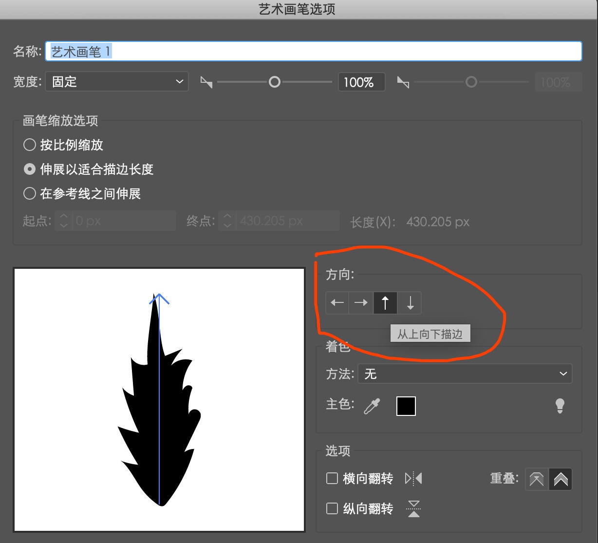
Task: Select the upward stroke direction arrow
Action: click(x=385, y=303)
